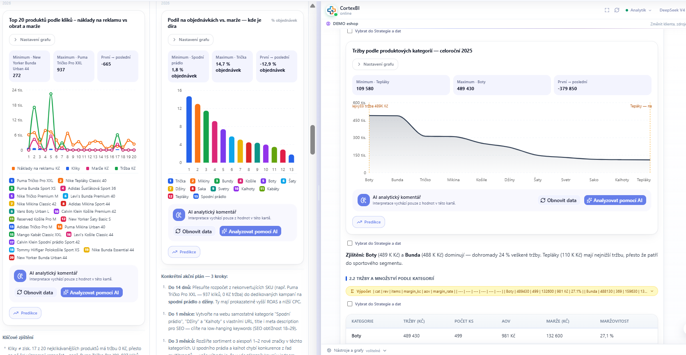The width and height of the screenshot is (686, 355).
Task: Expand the Nástroje a grafy section
Action: tap(356, 350)
